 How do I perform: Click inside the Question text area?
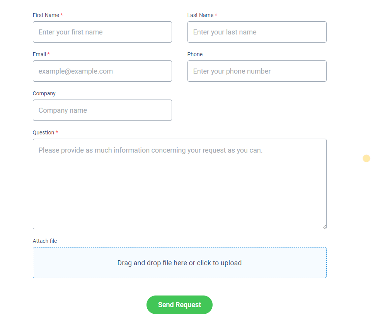click(179, 184)
